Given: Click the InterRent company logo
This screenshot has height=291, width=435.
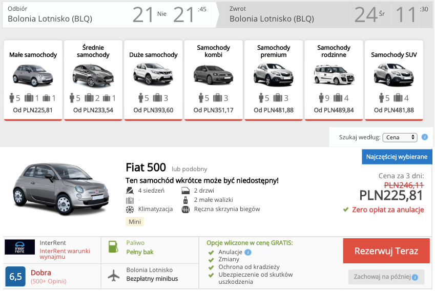Looking at the screenshot, I should click(19, 247).
